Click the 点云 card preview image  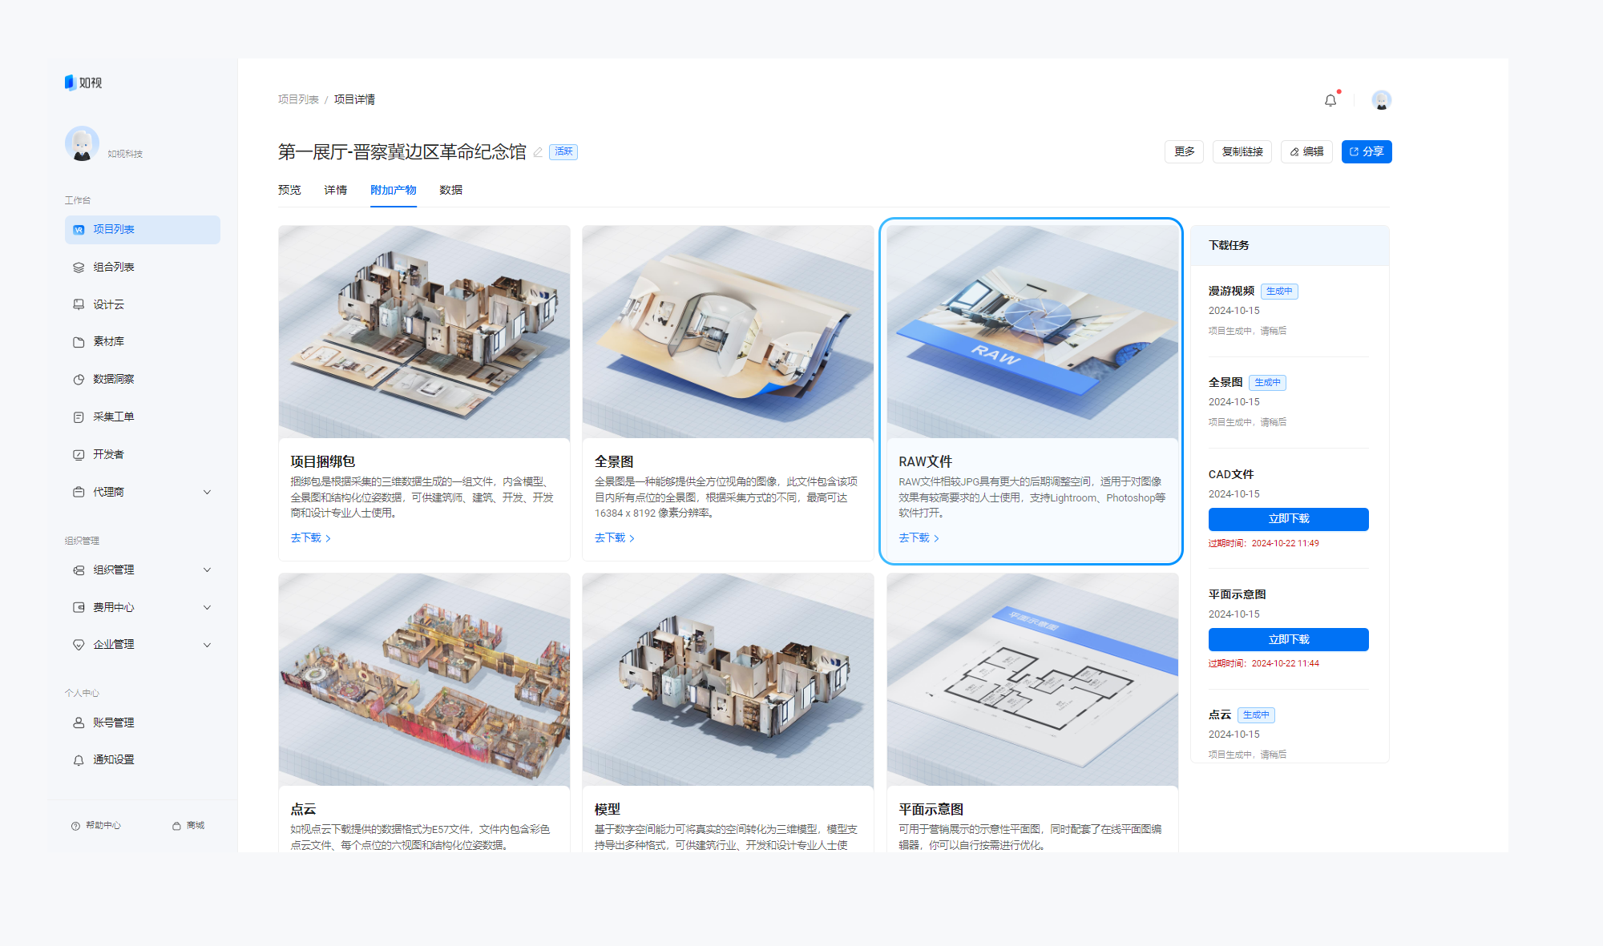(424, 679)
